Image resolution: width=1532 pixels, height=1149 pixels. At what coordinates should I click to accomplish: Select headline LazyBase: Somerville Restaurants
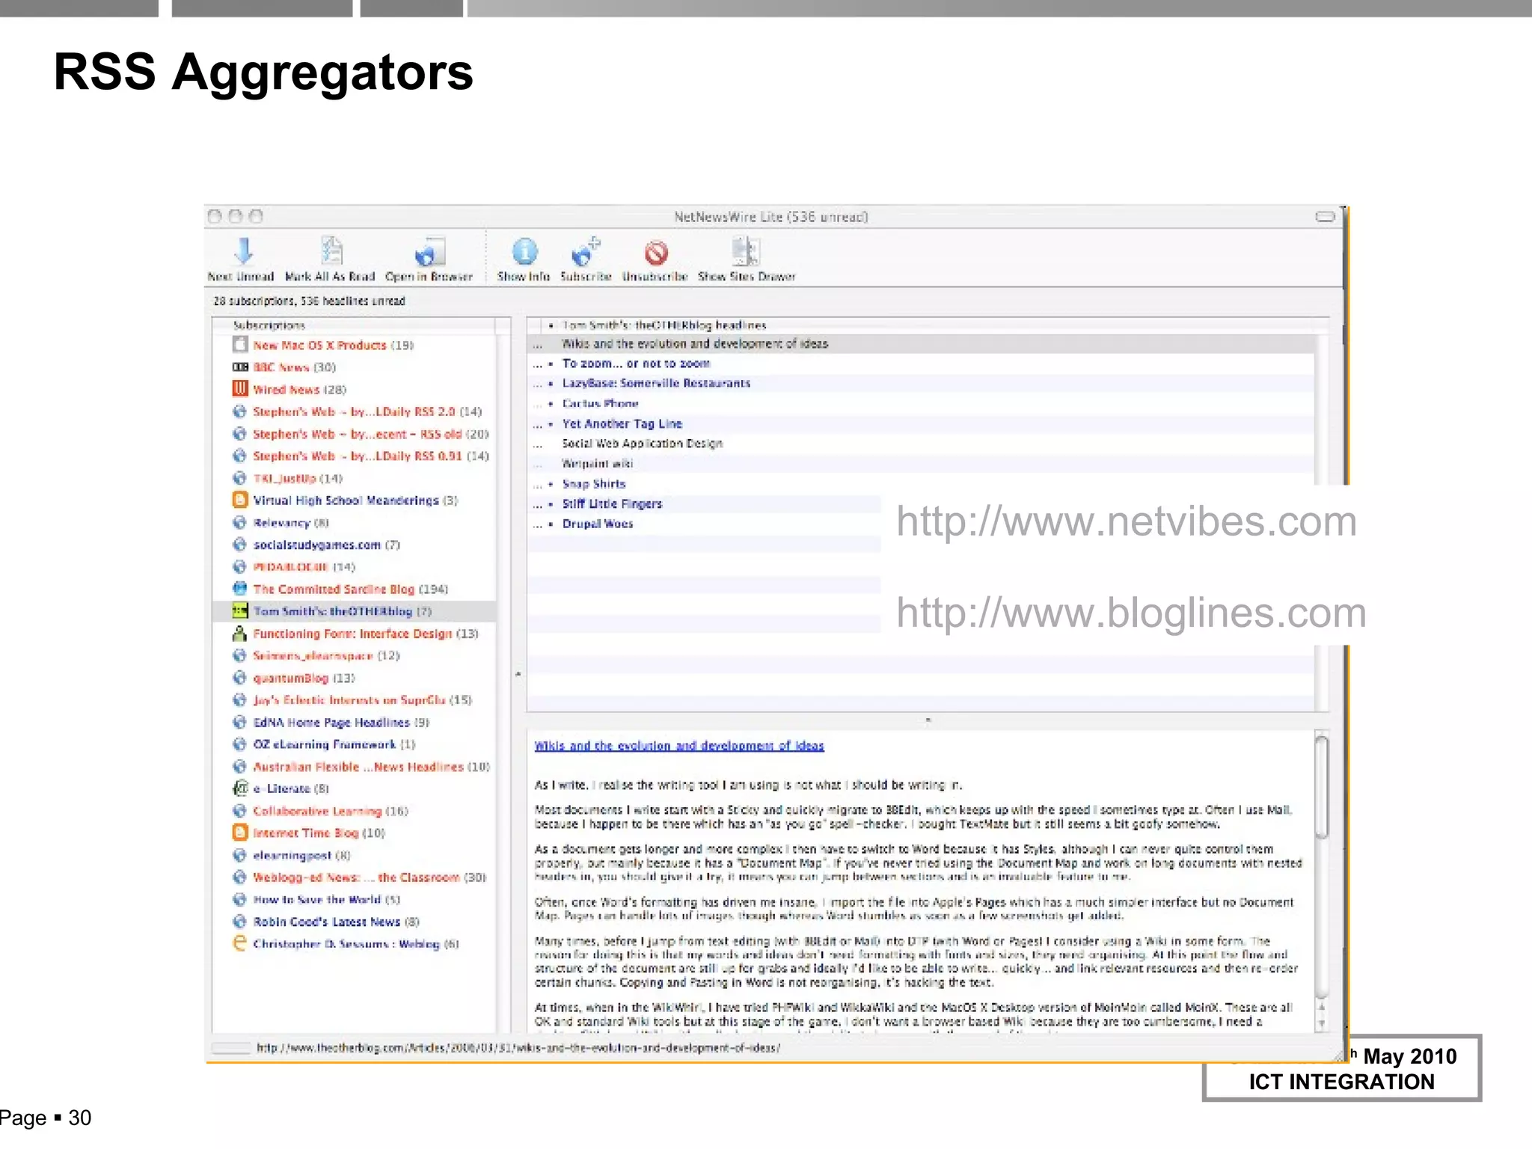[921, 383]
